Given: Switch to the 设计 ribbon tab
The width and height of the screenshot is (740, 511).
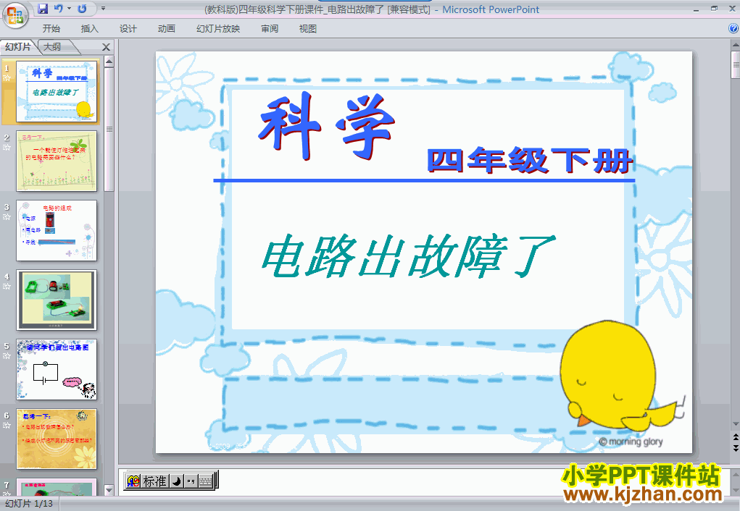Looking at the screenshot, I should coord(128,29).
